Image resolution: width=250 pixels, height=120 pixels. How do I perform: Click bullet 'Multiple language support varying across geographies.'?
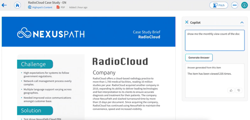[47, 91]
